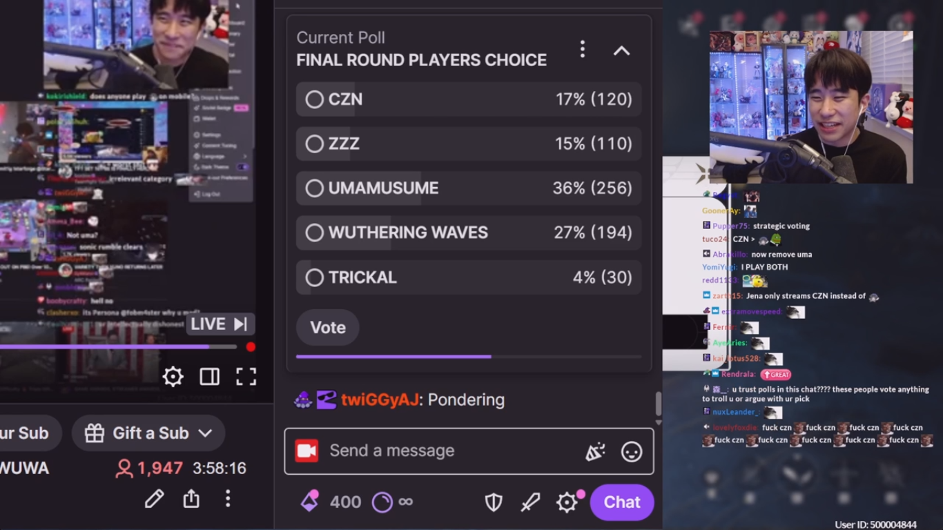Image resolution: width=943 pixels, height=530 pixels.
Task: Open video player settings gear
Action: (173, 376)
